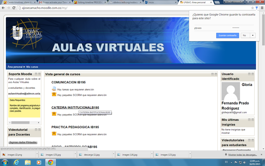Open Windows Media Player from the taskbar

click(39, 162)
